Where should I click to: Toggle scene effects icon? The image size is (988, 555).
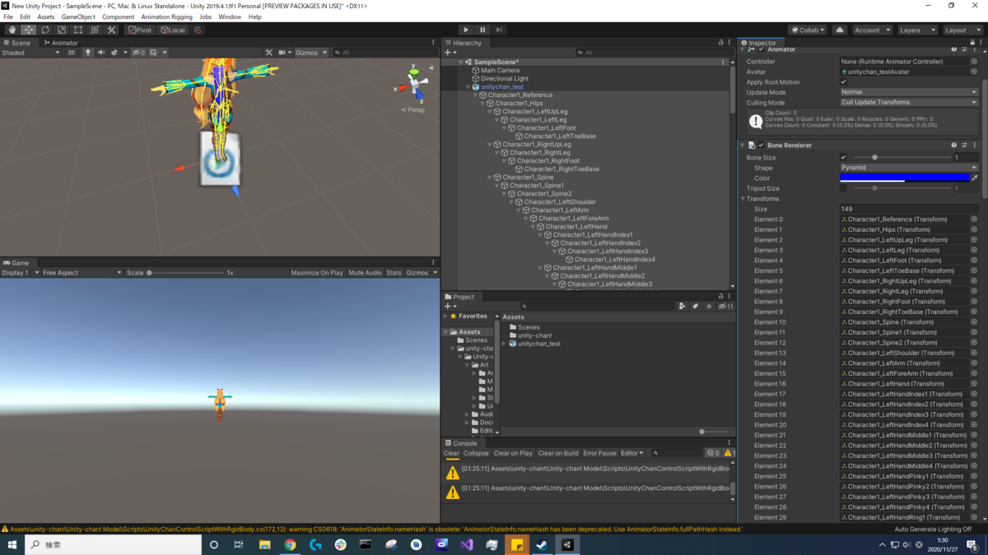115,53
